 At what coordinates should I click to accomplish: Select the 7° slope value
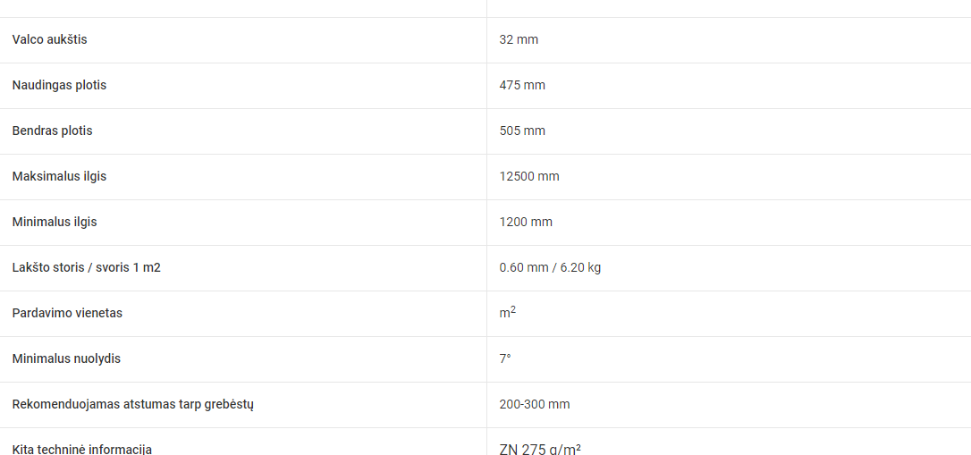pyautogui.click(x=505, y=358)
